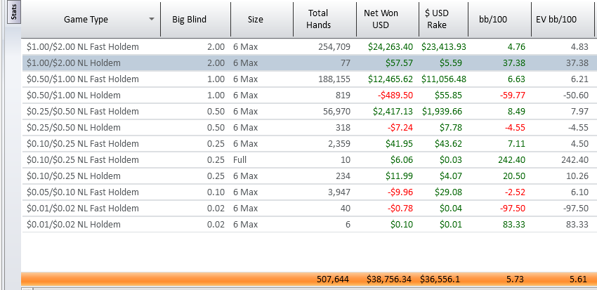
Task: Click the Game Type sort arrow
Action: [152, 19]
